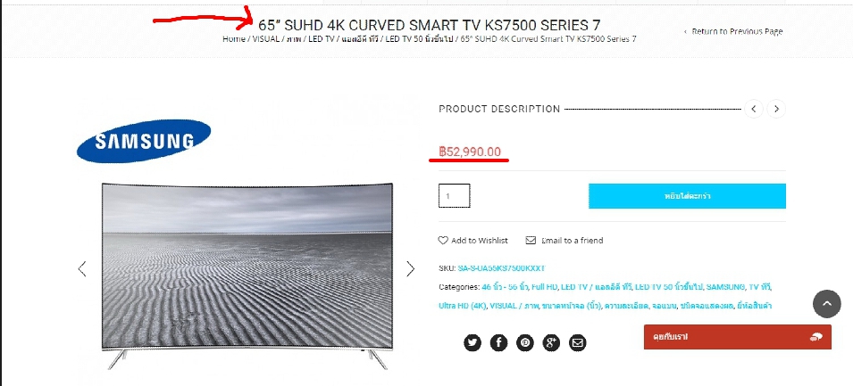The height and width of the screenshot is (386, 853).
Task: Share product on Facebook icon
Action: tap(499, 342)
